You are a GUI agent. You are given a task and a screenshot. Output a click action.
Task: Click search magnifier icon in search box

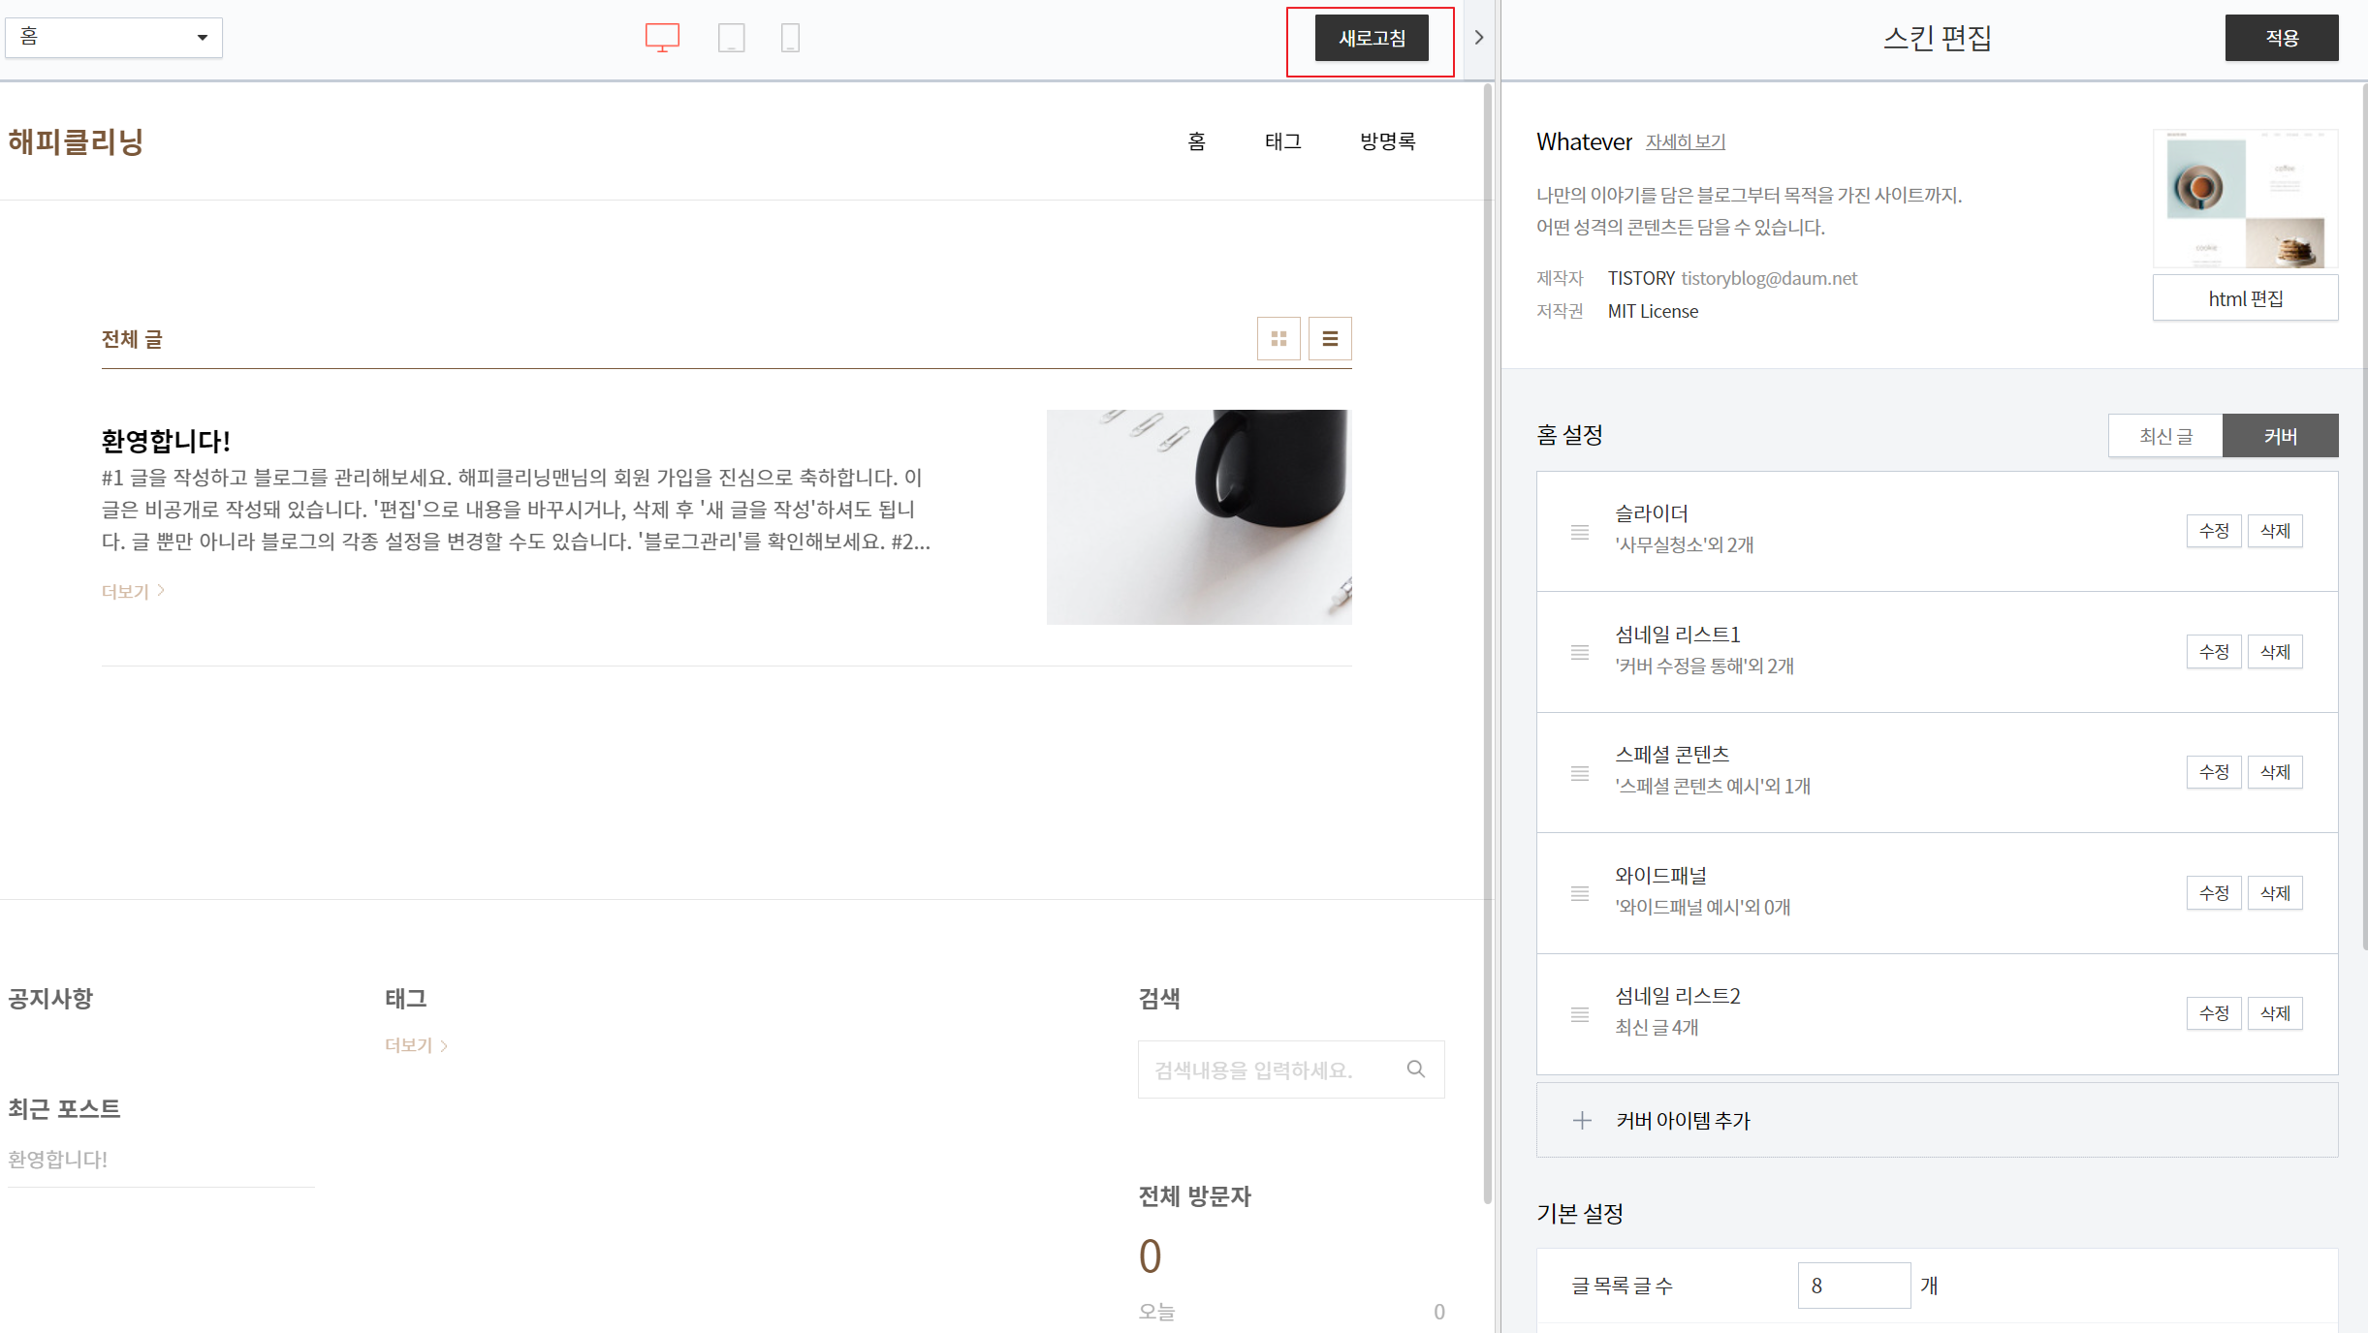pyautogui.click(x=1415, y=1069)
